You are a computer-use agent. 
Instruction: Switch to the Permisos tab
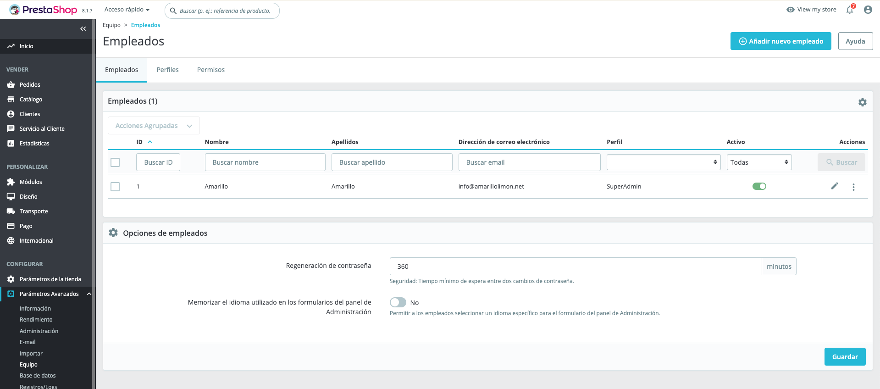tap(211, 70)
